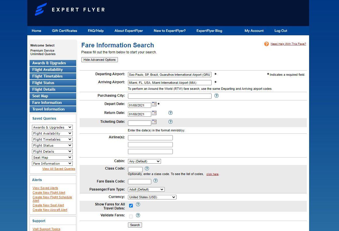Open the Return Date calendar picker

coord(154,113)
